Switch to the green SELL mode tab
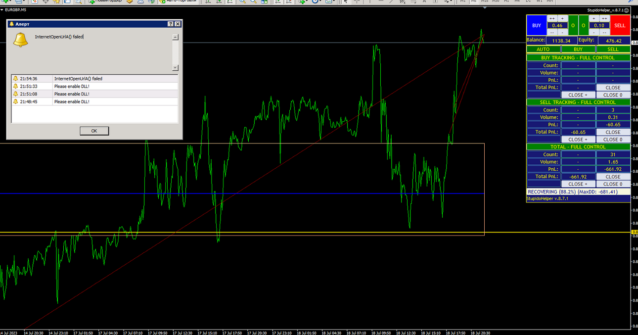Screen dimensions: 638x335 (x=613, y=49)
